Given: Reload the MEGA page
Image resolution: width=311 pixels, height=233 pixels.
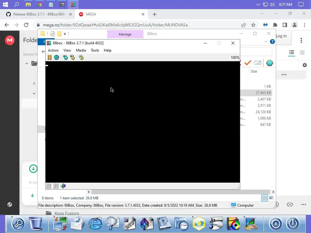Looking at the screenshot, I should coord(26,25).
